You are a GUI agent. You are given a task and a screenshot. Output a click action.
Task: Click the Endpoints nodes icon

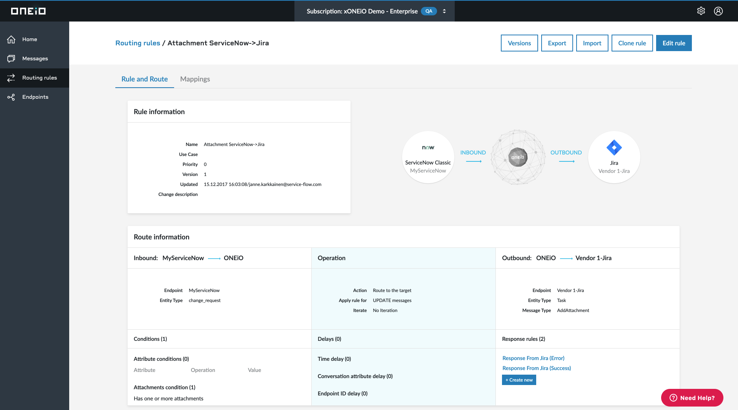pyautogui.click(x=11, y=97)
